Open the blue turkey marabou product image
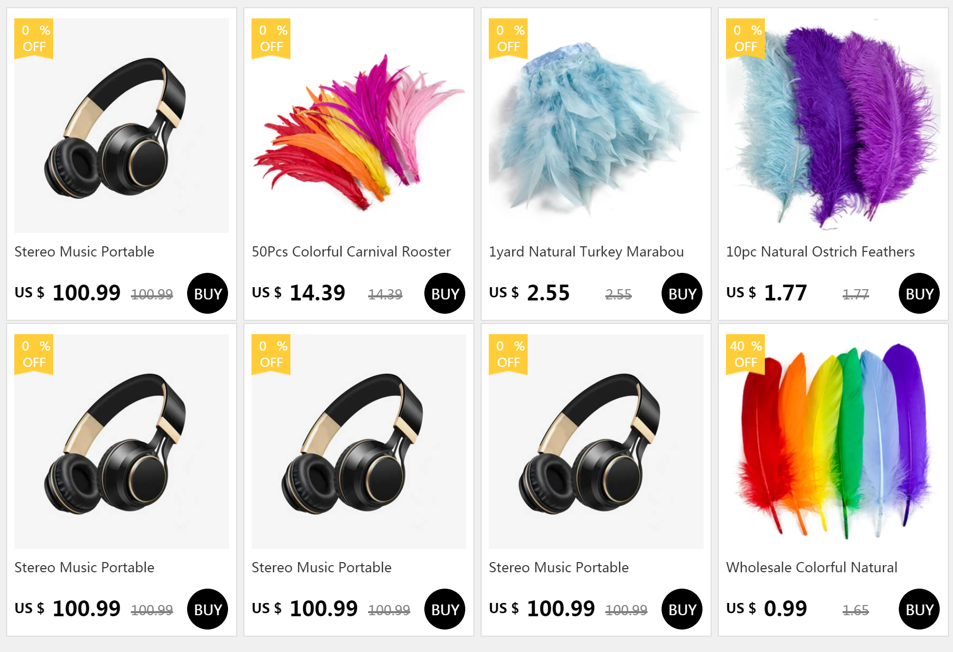 tap(596, 126)
